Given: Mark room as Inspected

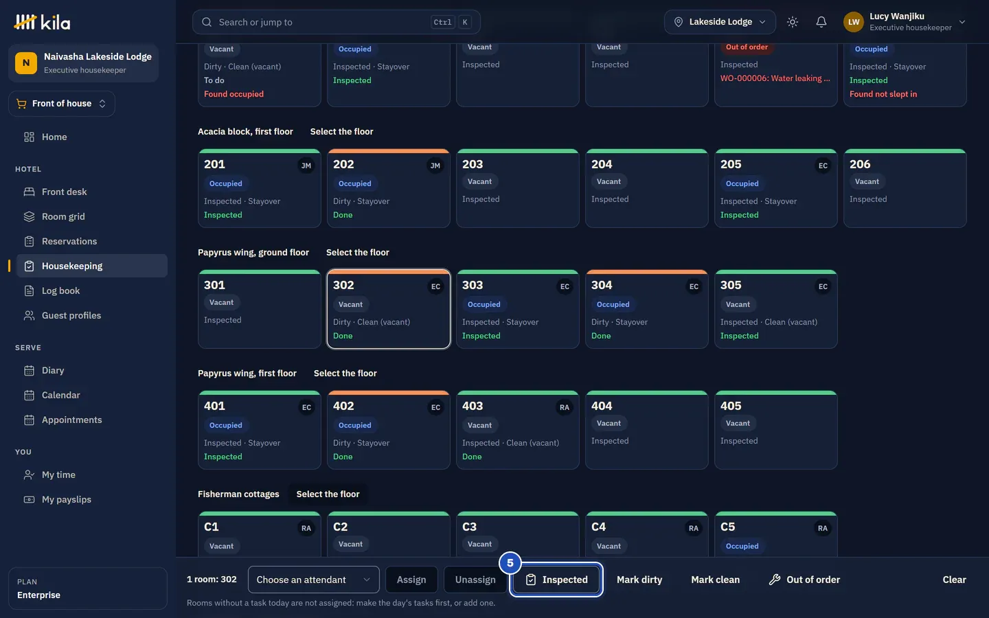Looking at the screenshot, I should (556, 580).
